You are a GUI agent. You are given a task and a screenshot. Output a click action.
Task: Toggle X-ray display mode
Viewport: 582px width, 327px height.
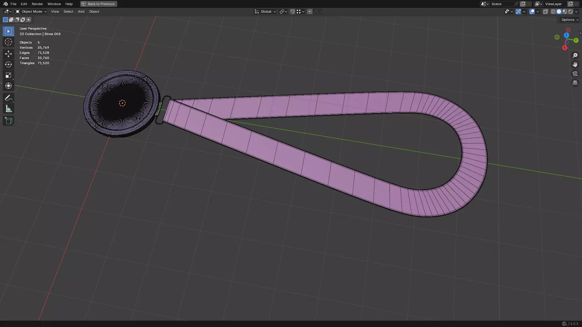pos(545,12)
